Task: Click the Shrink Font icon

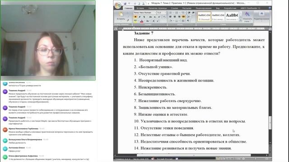Action: pos(158,21)
